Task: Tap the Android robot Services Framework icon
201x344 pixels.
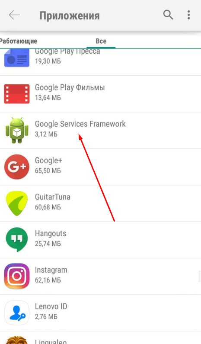Action: pyautogui.click(x=17, y=130)
